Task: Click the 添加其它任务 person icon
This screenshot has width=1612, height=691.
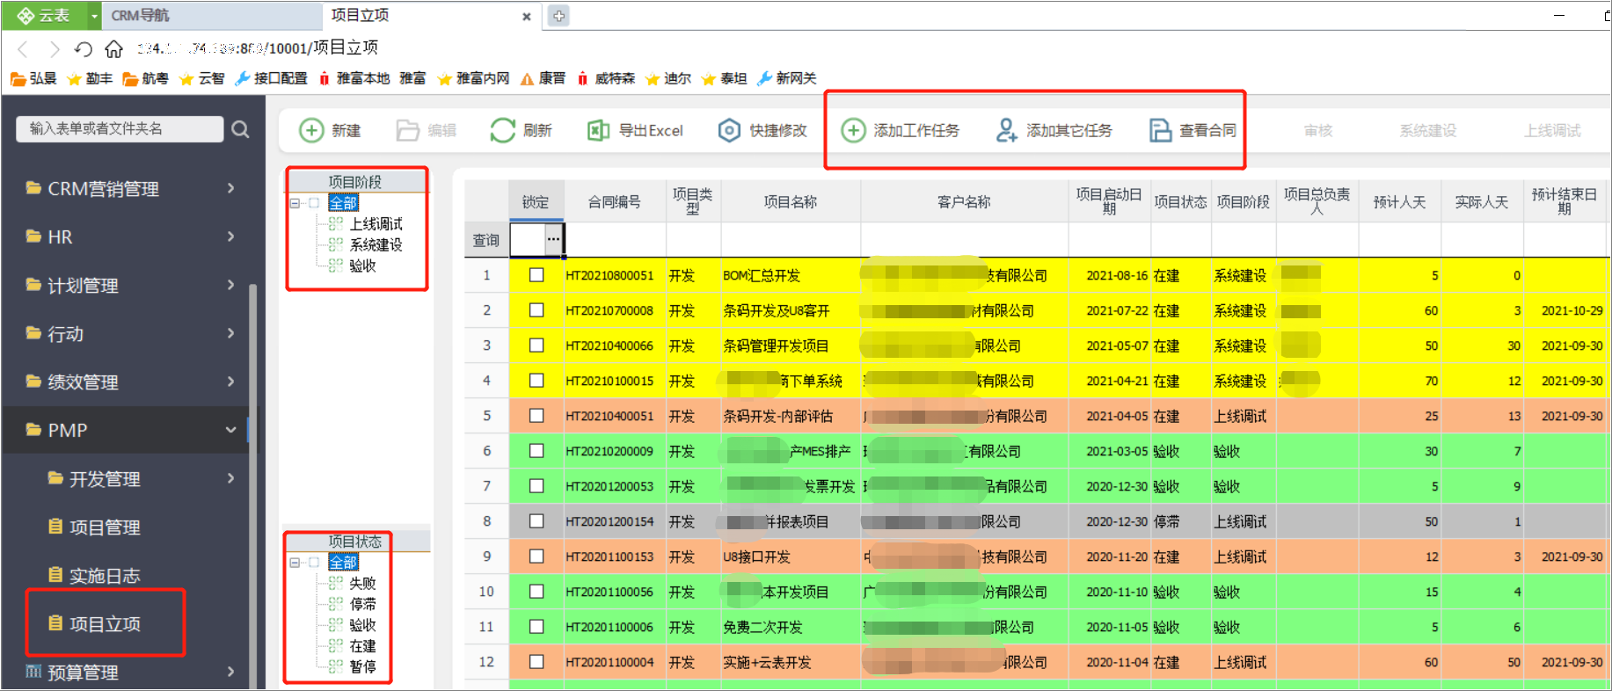Action: click(1006, 130)
